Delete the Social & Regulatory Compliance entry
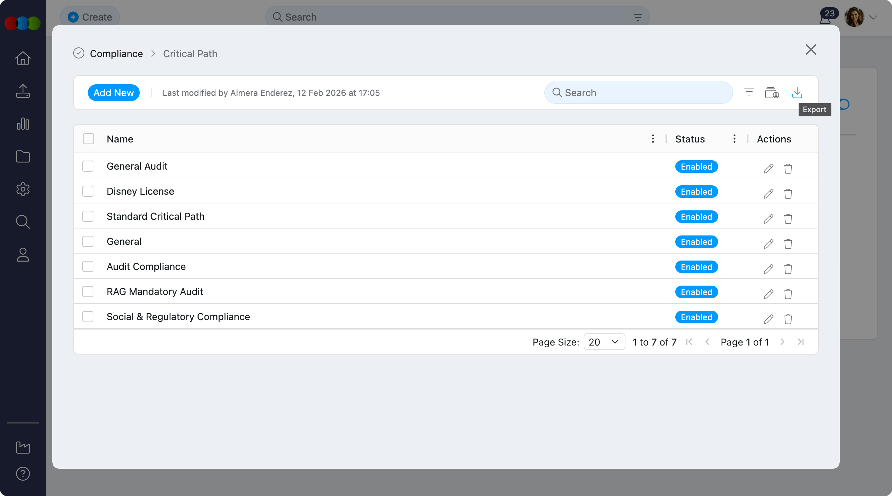892x496 pixels. pos(788,319)
